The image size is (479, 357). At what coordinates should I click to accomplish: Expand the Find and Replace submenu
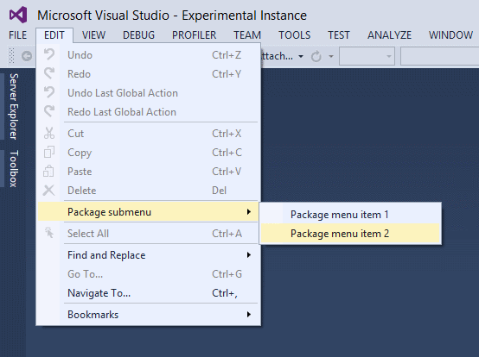pyautogui.click(x=148, y=255)
